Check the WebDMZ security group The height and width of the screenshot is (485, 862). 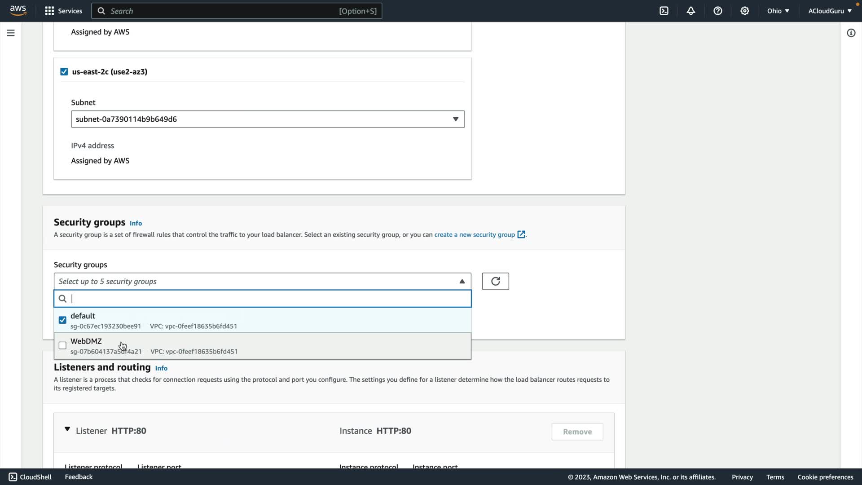tap(62, 345)
